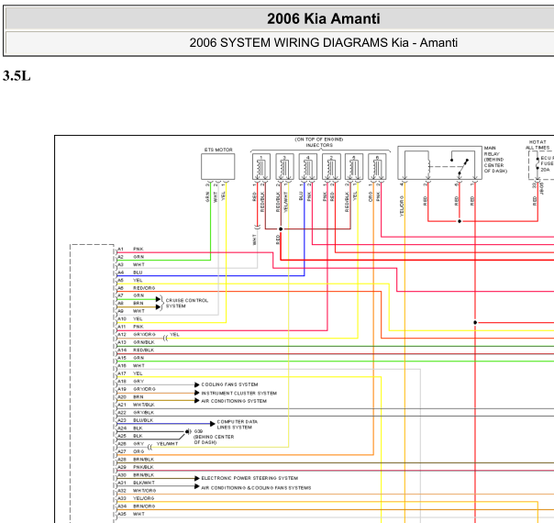Click connector pin label 'A24 BLK'

(130, 428)
